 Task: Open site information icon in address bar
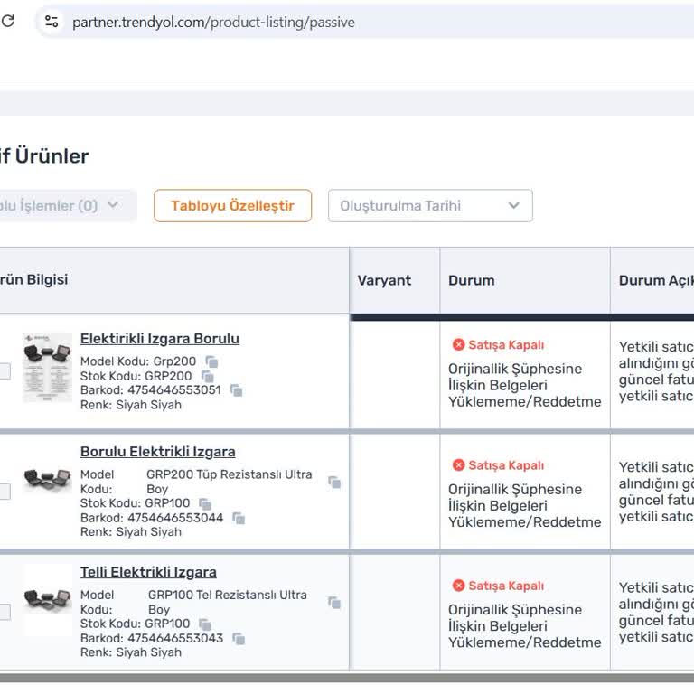(52, 22)
